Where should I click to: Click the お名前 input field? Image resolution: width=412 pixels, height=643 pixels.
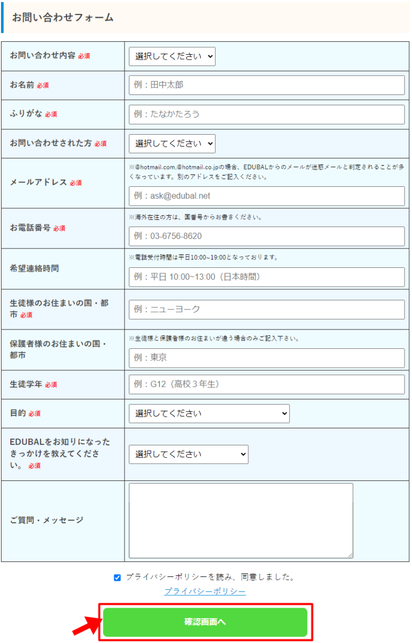pos(266,85)
